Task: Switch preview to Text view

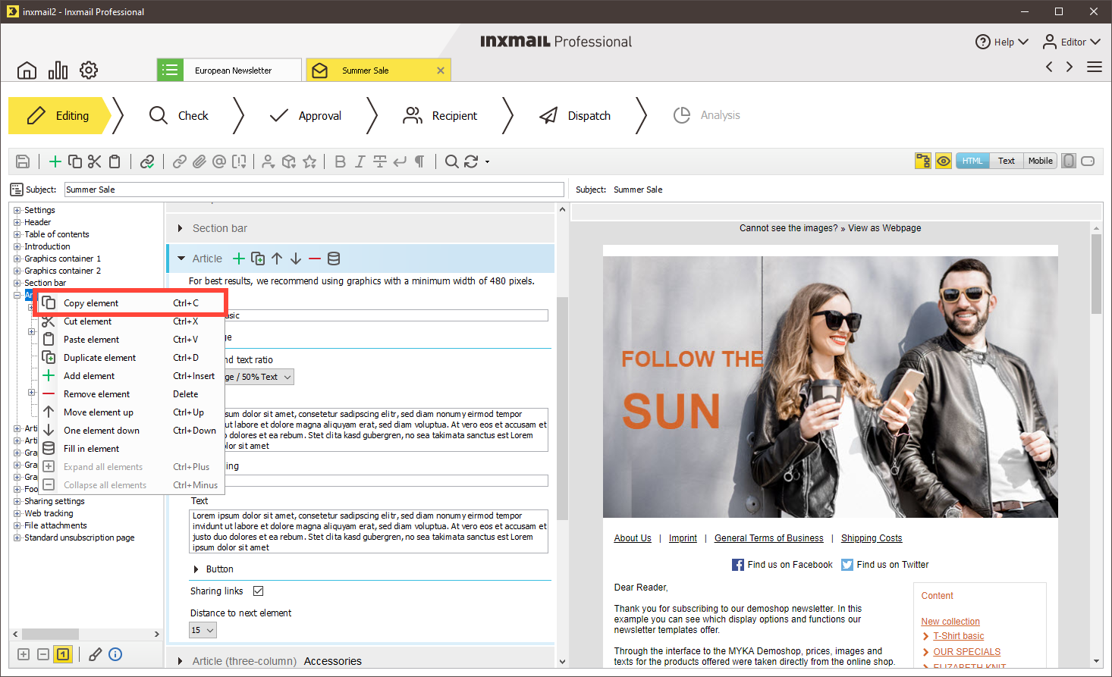Action: tap(1007, 161)
